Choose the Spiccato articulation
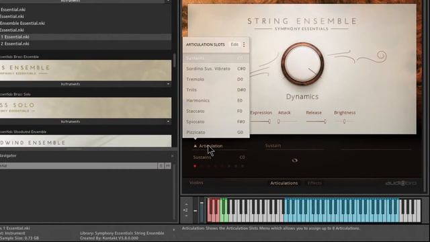This screenshot has width=430, height=242. (x=216, y=122)
